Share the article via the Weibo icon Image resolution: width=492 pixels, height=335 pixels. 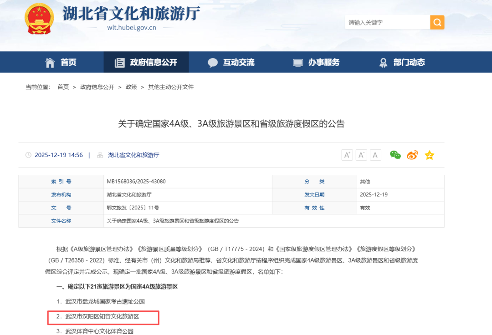412,155
